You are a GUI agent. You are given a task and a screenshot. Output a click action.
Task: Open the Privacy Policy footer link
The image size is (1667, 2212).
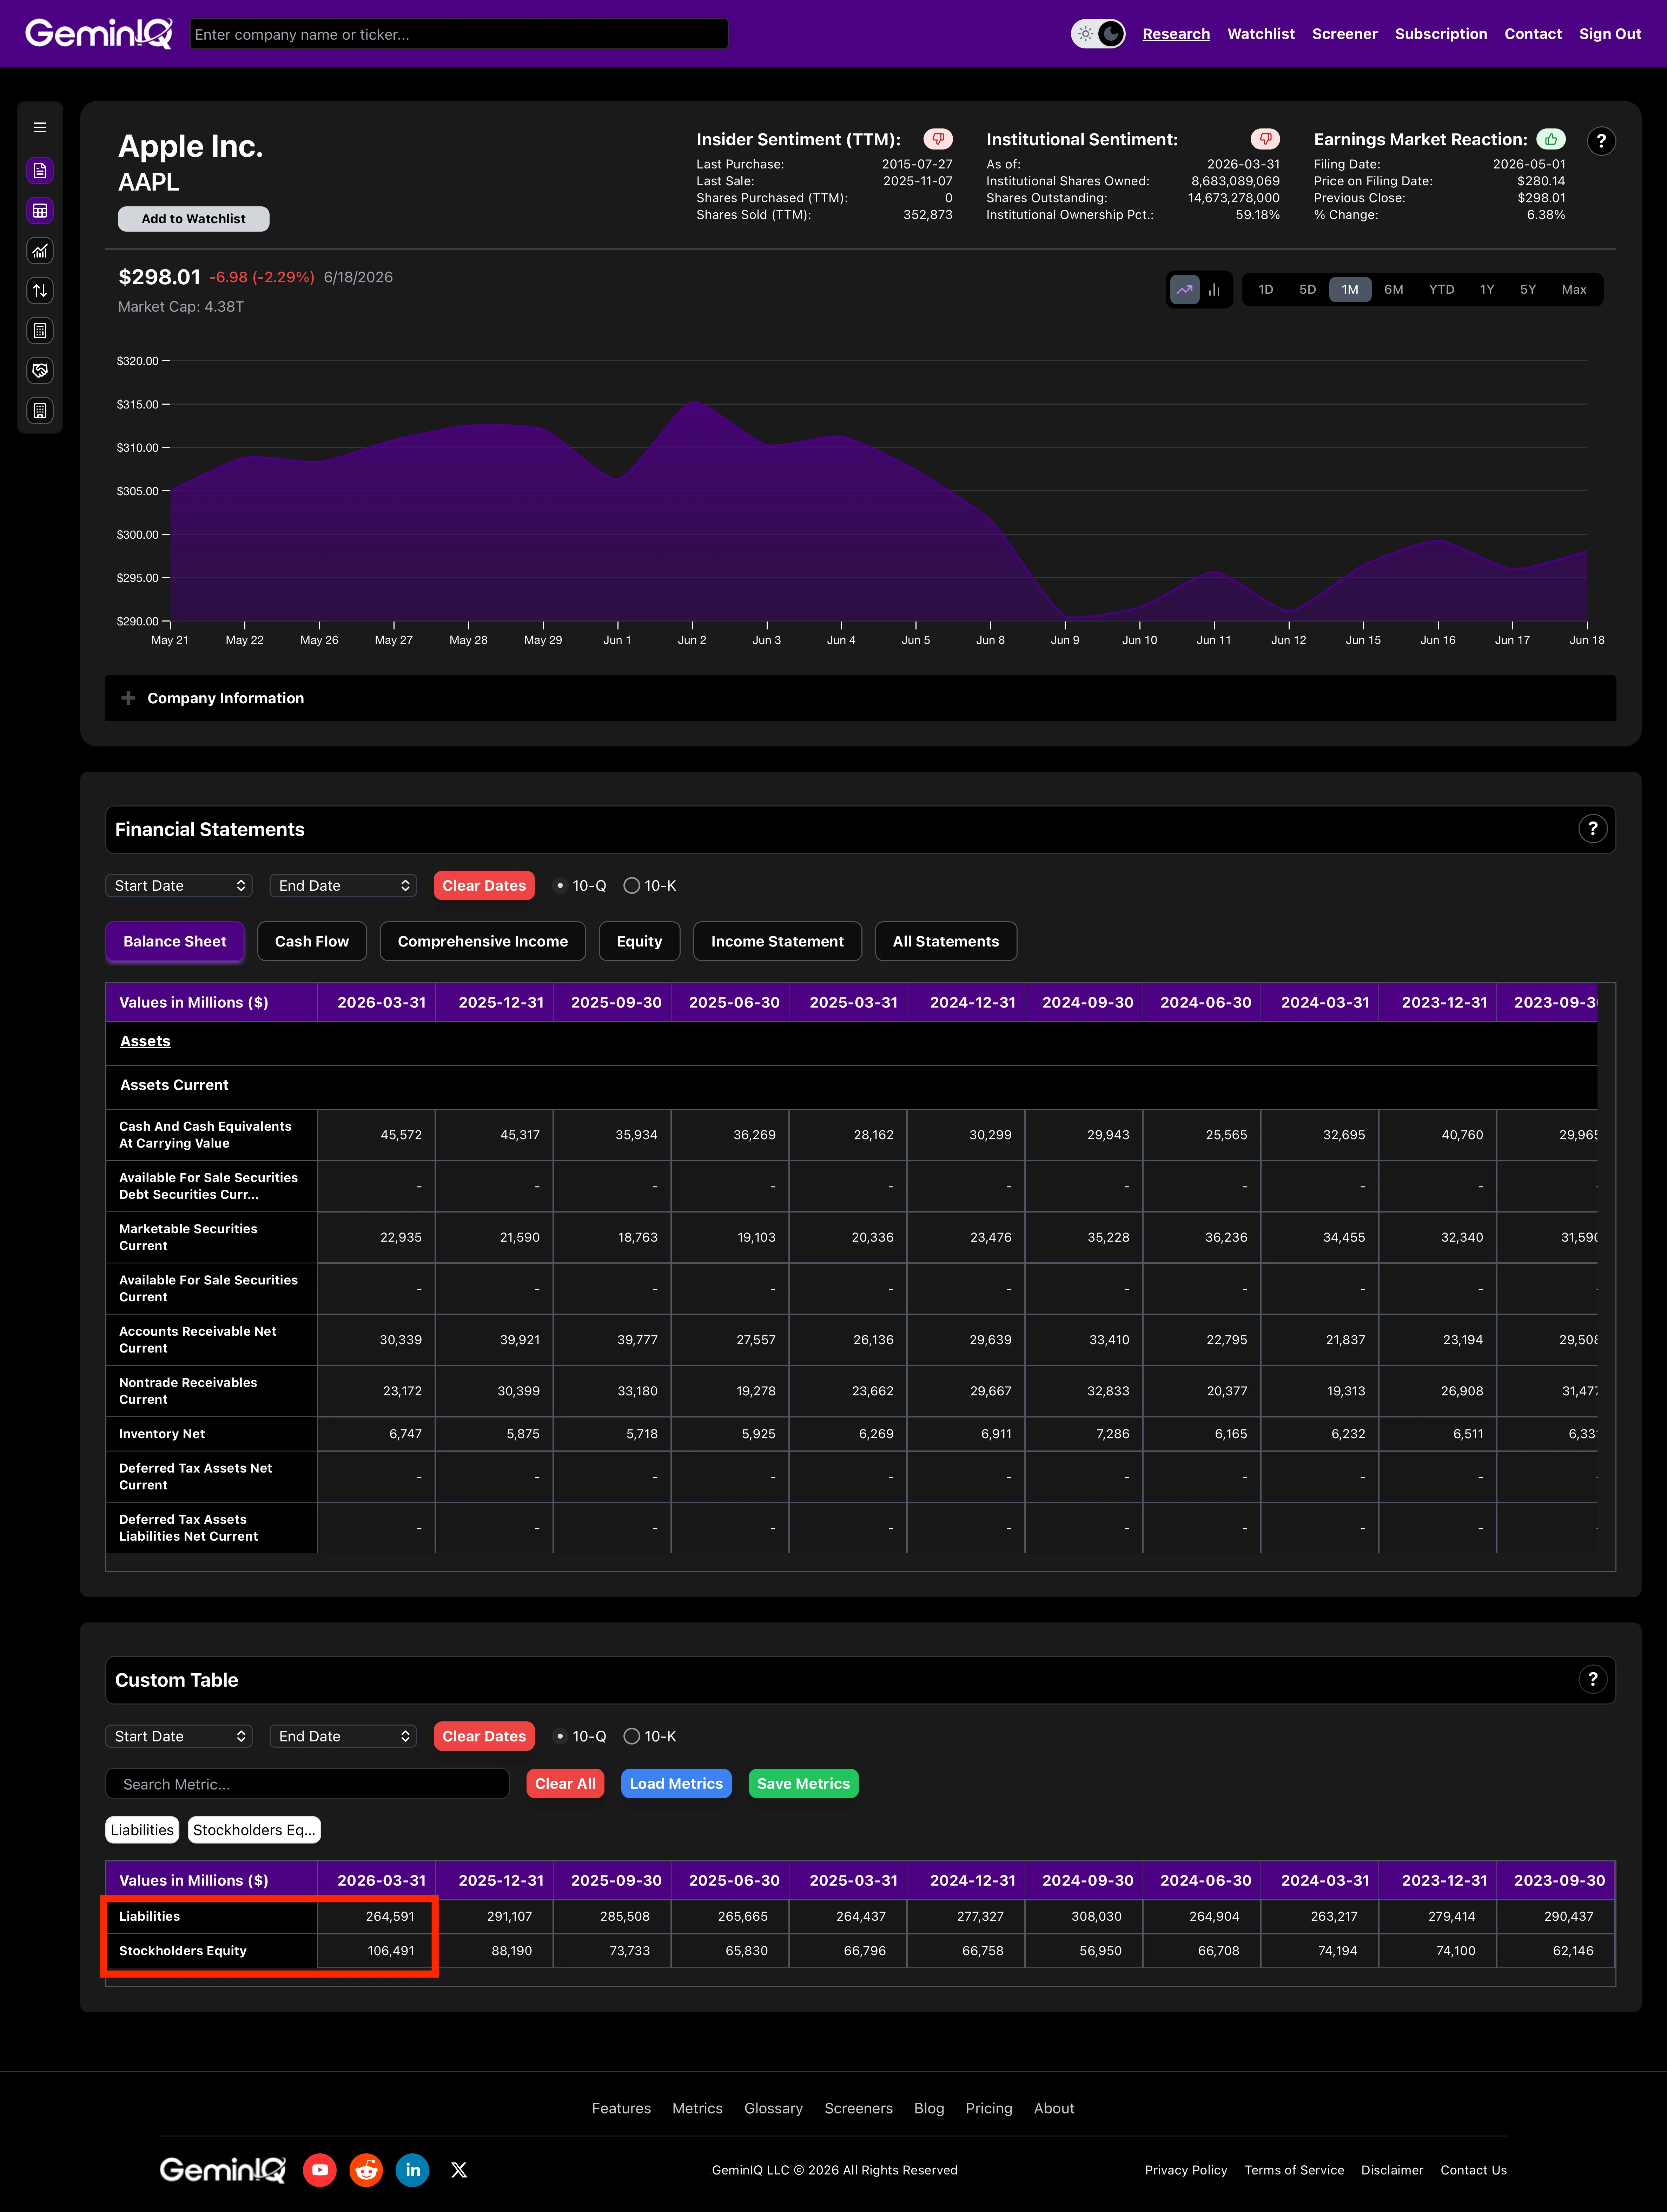pos(1186,2170)
